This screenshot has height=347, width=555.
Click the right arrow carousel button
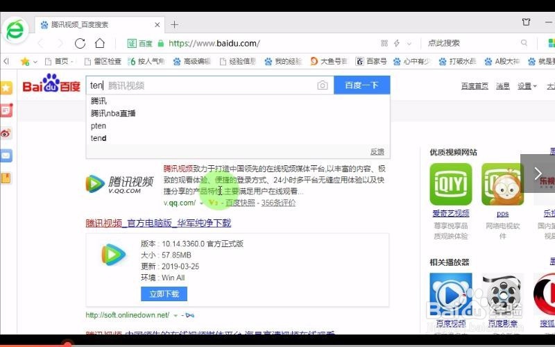point(538,173)
